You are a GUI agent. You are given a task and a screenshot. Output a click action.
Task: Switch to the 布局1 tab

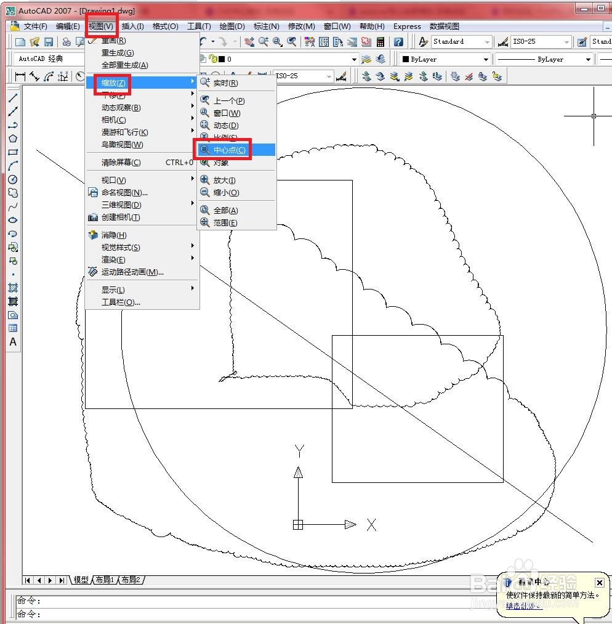[x=105, y=580]
